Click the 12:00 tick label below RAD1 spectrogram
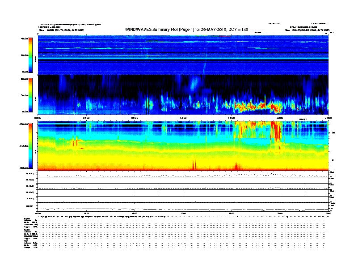The image size is (354, 274). [x=183, y=118]
